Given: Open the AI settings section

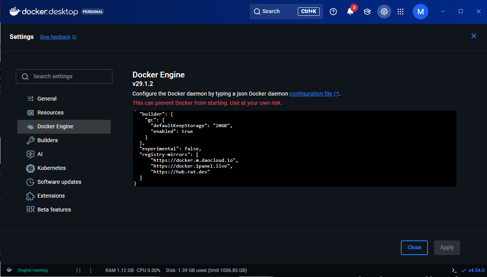Looking at the screenshot, I should point(64,154).
